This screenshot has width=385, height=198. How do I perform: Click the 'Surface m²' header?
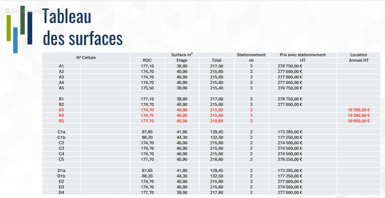[x=182, y=55]
